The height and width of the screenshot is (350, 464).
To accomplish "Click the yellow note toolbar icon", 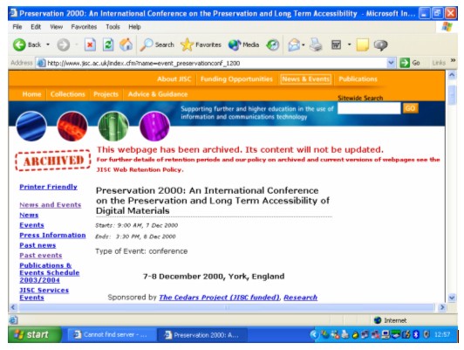I will point(363,45).
